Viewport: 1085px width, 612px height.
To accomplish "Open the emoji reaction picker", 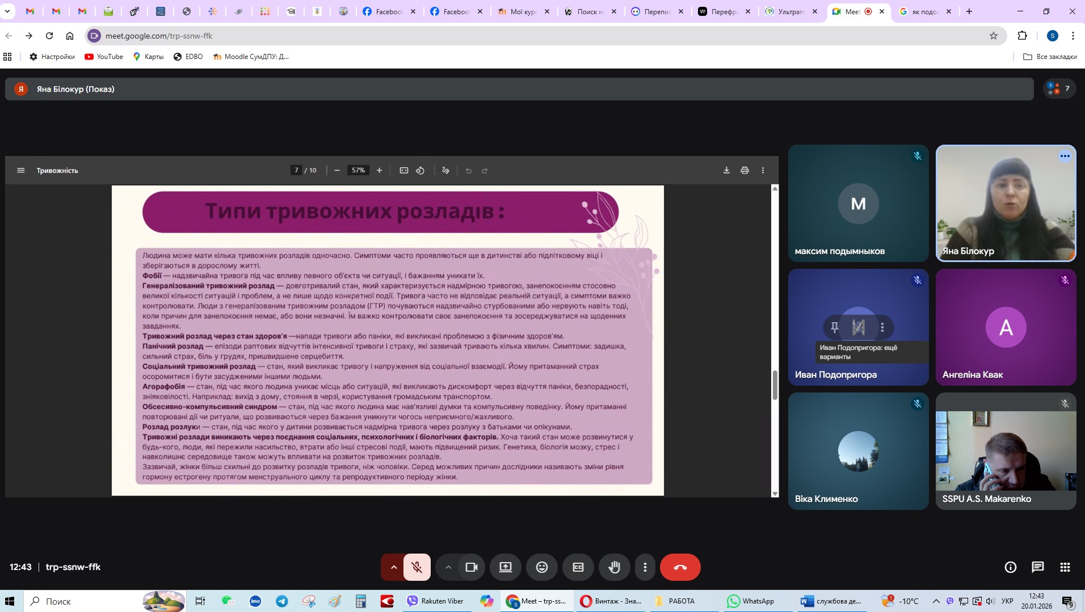I will click(x=541, y=567).
